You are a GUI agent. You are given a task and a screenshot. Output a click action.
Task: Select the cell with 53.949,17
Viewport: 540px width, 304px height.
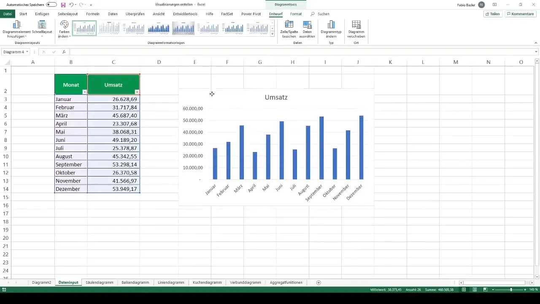click(113, 189)
